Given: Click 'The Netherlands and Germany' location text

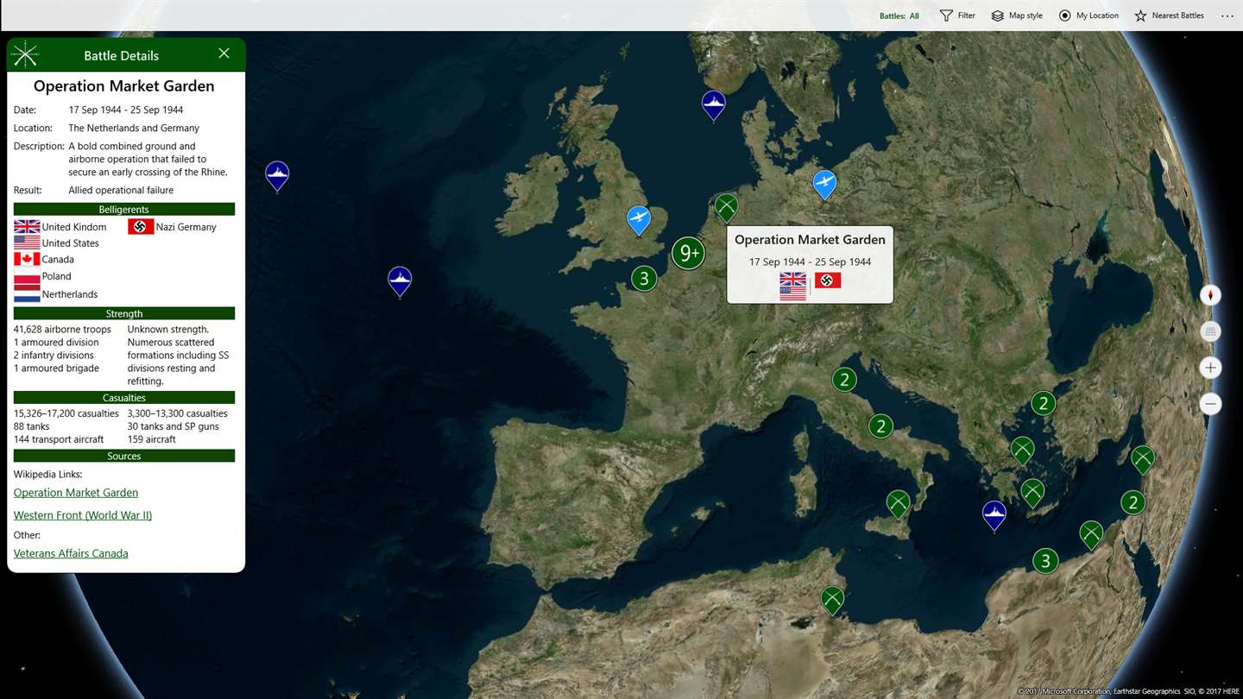Looking at the screenshot, I should [134, 128].
